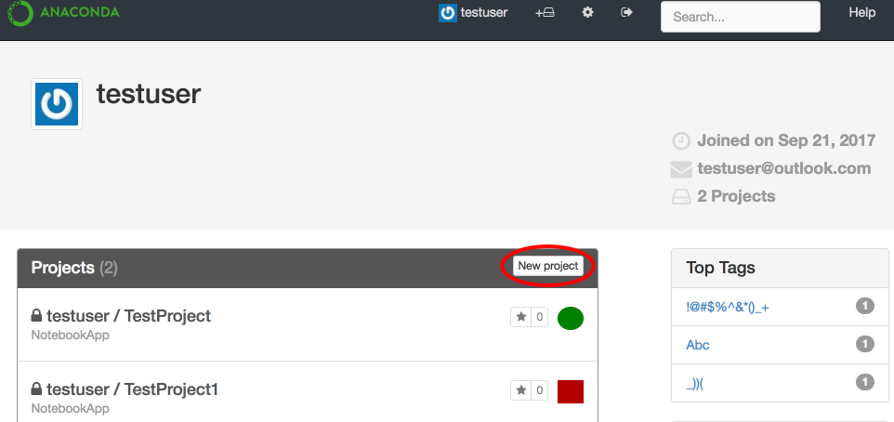894x422 pixels.
Task: Open the Help menu
Action: click(x=862, y=12)
